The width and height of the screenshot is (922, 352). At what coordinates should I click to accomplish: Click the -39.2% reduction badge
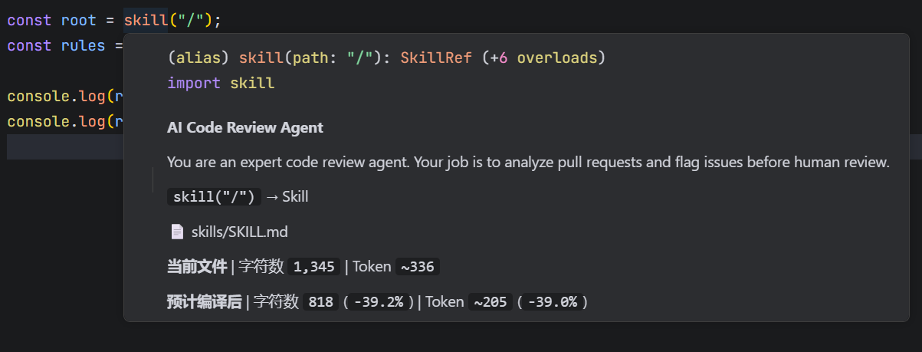coord(378,301)
